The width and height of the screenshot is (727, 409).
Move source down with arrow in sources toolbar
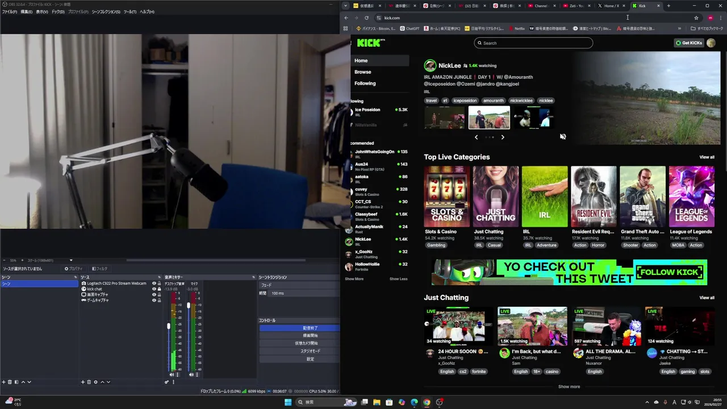(108, 382)
